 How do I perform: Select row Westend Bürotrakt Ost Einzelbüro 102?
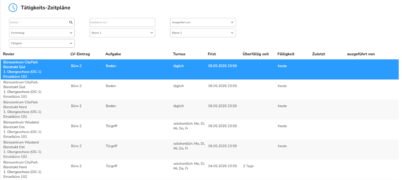[x=199, y=150]
